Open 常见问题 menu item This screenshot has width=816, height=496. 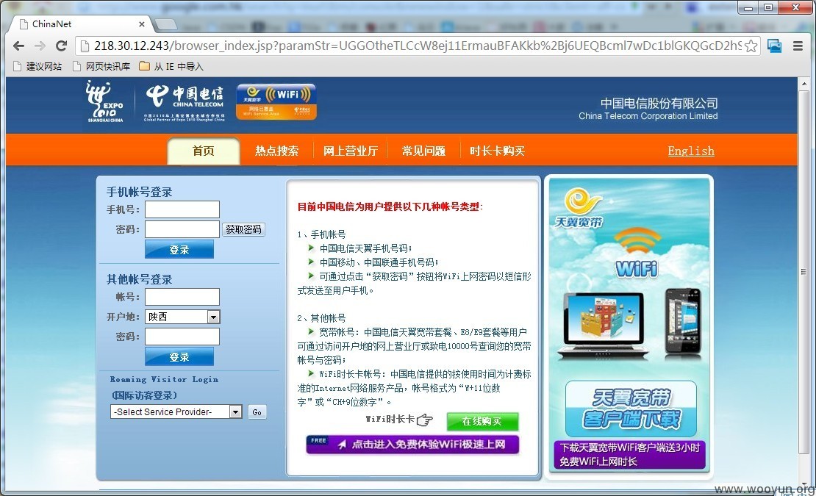click(x=423, y=151)
